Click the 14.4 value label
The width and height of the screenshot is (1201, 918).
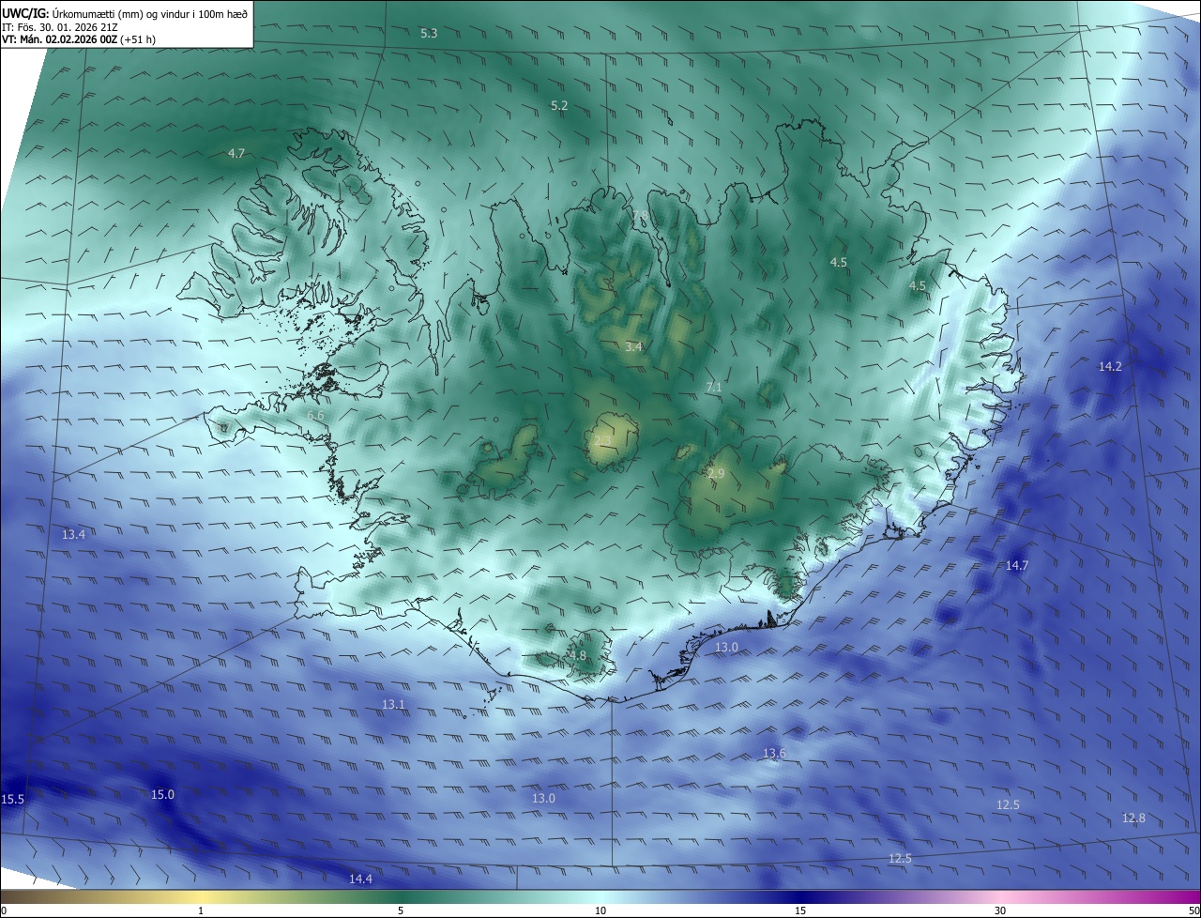pyautogui.click(x=360, y=879)
